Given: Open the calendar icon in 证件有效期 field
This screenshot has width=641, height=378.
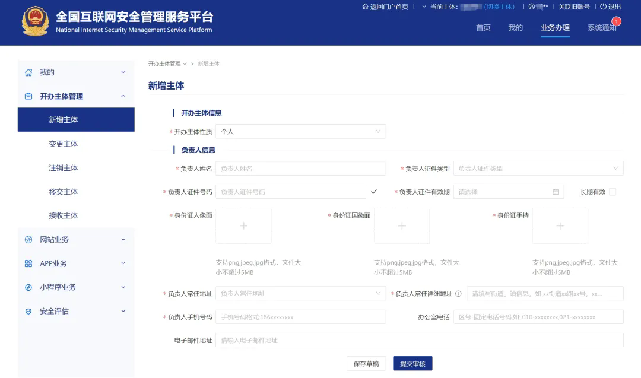Looking at the screenshot, I should pyautogui.click(x=556, y=192).
